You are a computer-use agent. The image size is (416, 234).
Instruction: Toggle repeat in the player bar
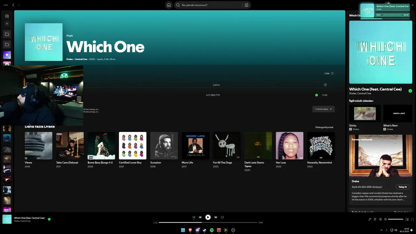pyautogui.click(x=222, y=217)
